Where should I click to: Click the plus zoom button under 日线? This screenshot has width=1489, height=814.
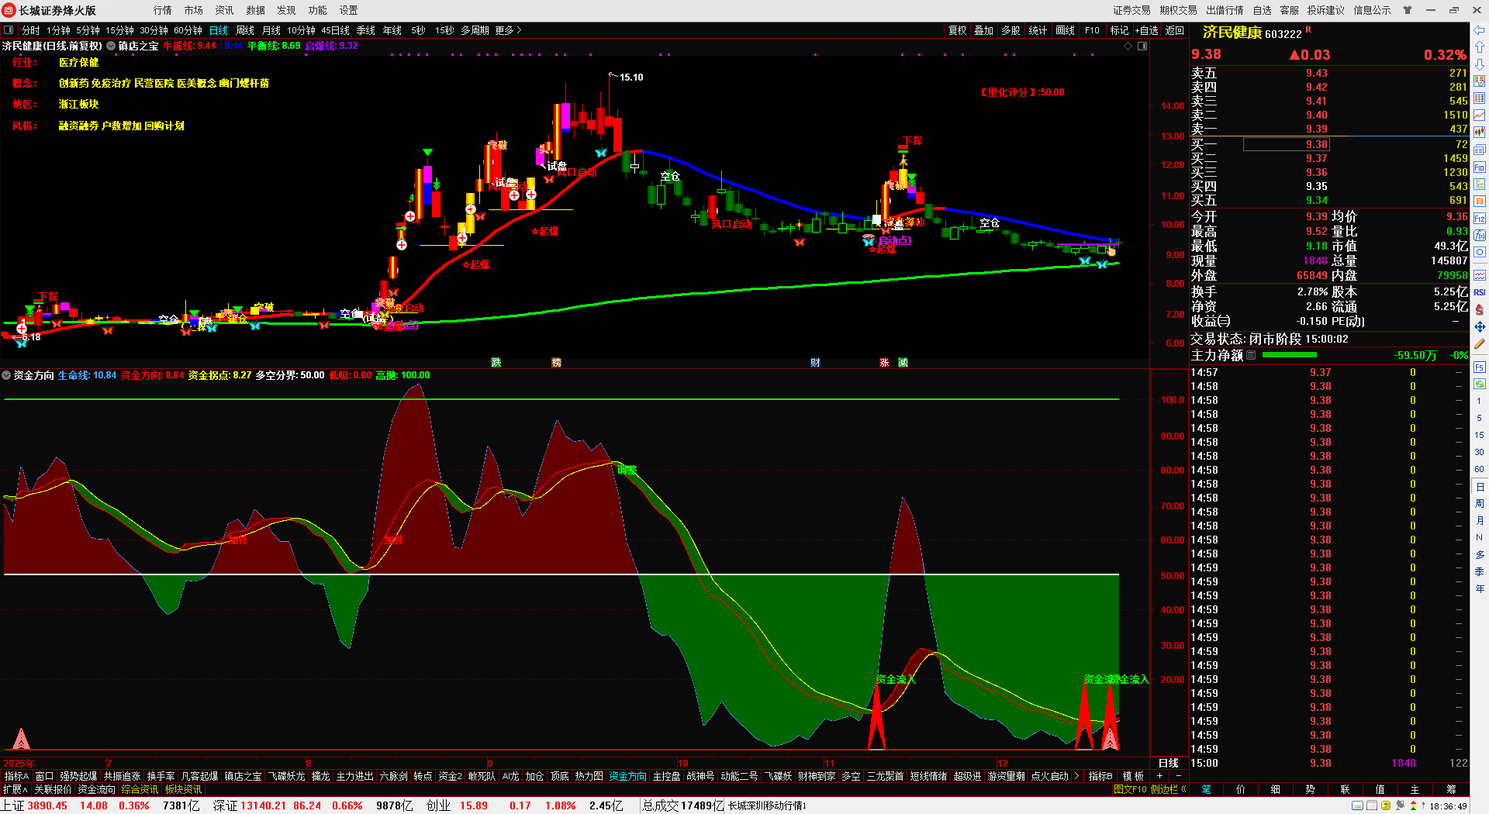1160,776
